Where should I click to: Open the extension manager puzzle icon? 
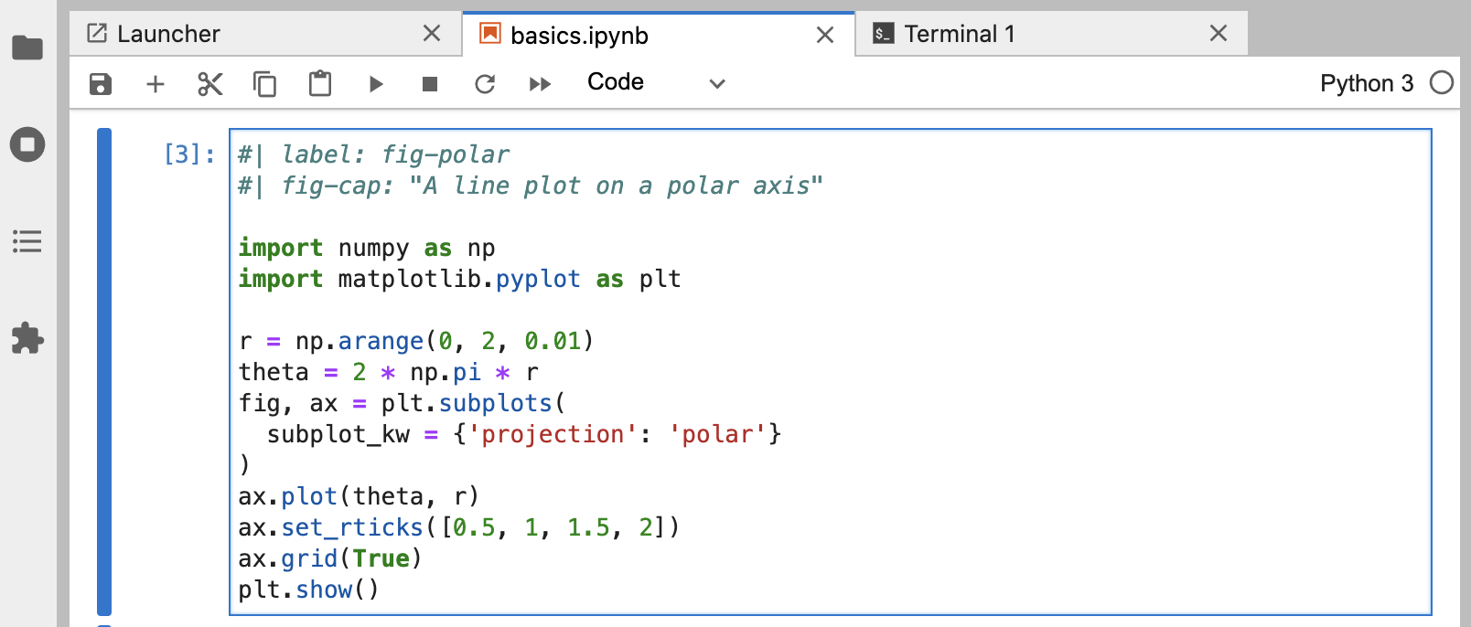[27, 338]
